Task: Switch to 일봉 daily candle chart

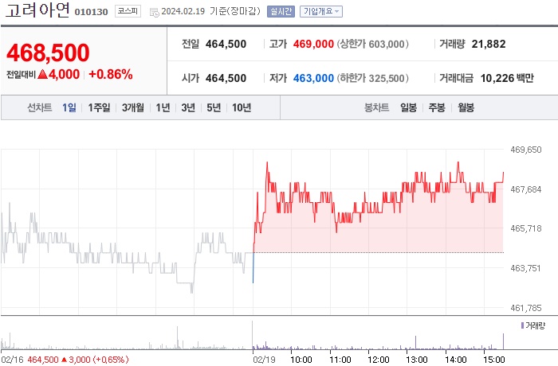Action: click(408, 107)
